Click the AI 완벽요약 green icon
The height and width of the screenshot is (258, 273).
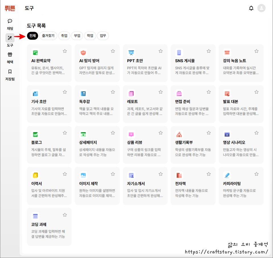35,53
